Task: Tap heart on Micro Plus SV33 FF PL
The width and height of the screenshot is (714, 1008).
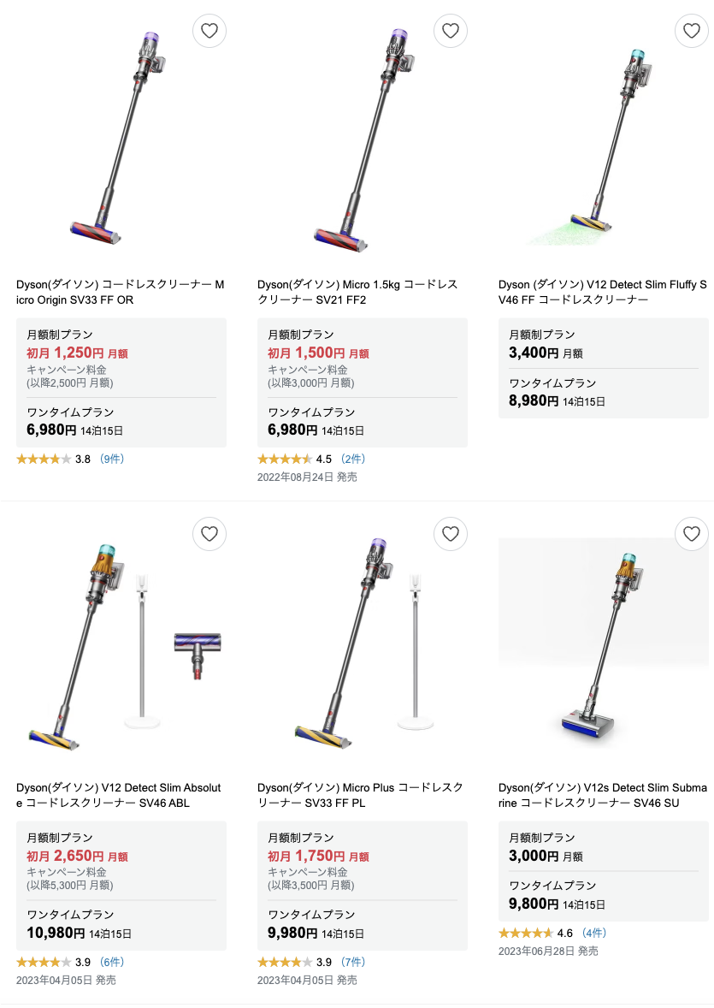Action: 451,535
